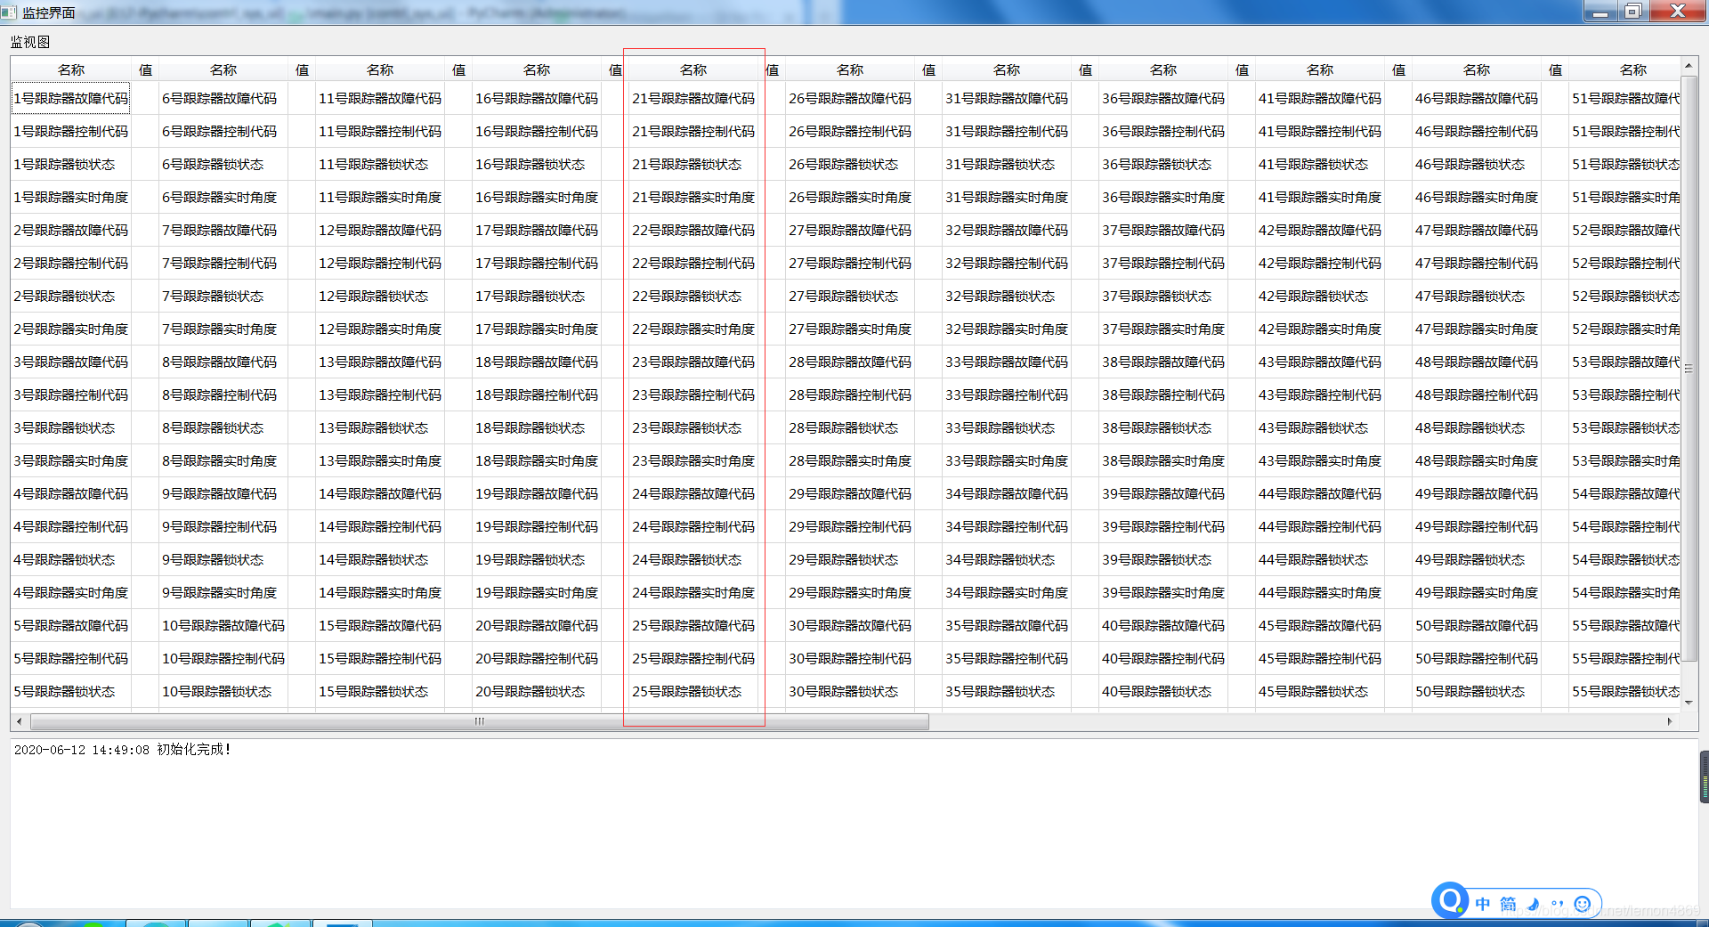Select cell 9号跟踪器实时角度
The height and width of the screenshot is (927, 1709).
[223, 593]
